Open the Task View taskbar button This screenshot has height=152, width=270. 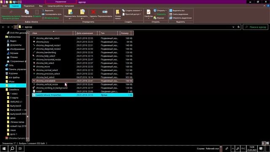pos(20,149)
